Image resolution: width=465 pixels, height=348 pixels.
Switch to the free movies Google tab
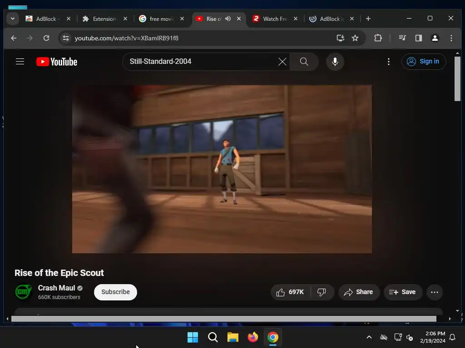162,19
